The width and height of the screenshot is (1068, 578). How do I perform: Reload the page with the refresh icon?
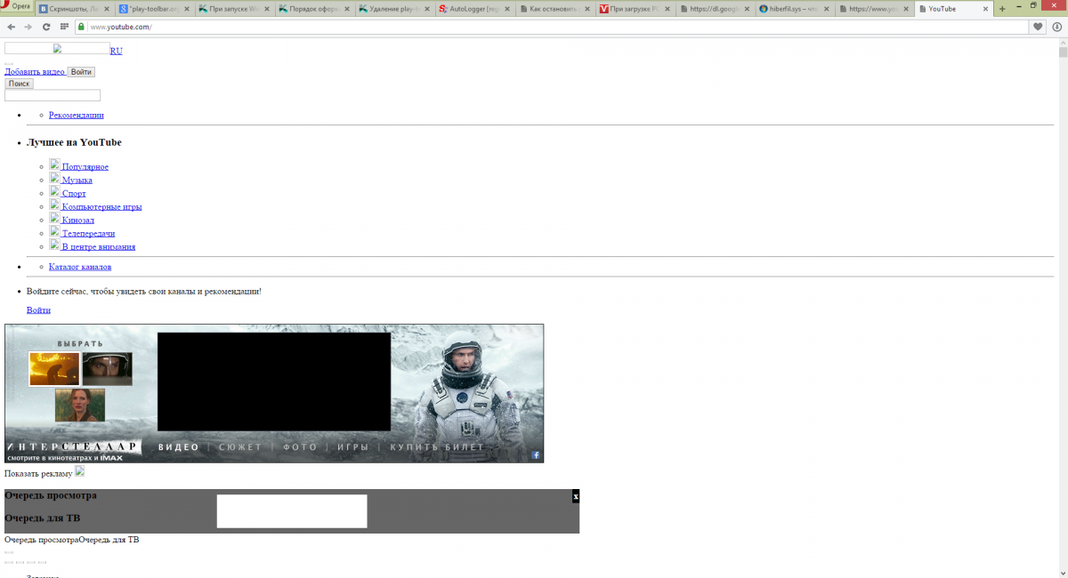coord(46,27)
